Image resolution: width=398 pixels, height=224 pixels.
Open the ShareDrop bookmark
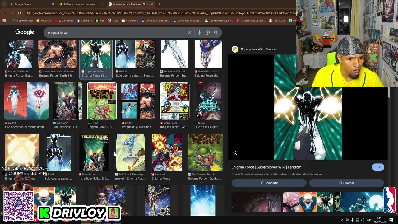(x=277, y=21)
